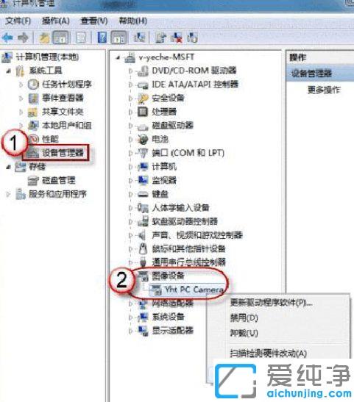The image size is (354, 402).
Task: Click 更多操作 in actions pane
Action: pyautogui.click(x=324, y=90)
